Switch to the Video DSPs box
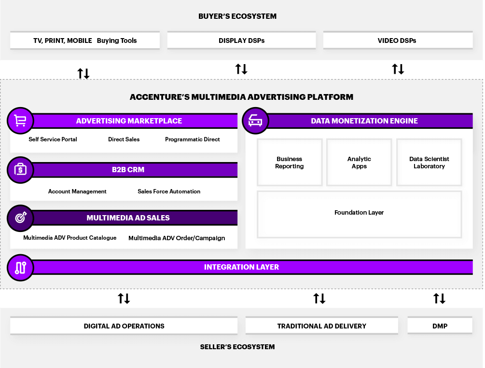This screenshot has width=485, height=368. click(x=397, y=41)
